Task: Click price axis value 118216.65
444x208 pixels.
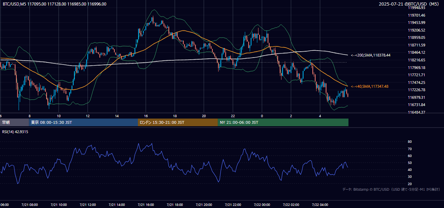Action: 417,60
